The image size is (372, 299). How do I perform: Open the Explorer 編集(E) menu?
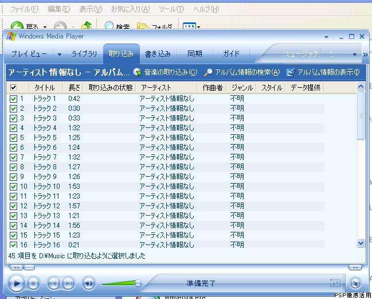[x=59, y=9]
